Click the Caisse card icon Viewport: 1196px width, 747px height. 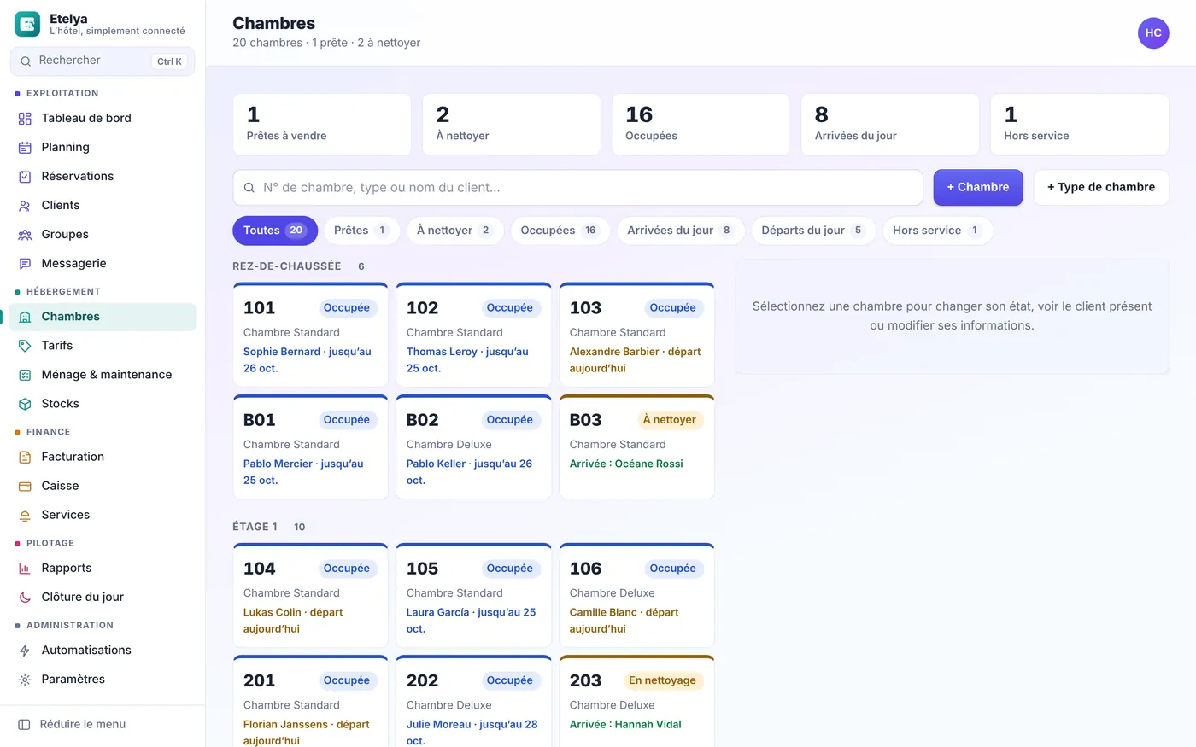(x=25, y=486)
